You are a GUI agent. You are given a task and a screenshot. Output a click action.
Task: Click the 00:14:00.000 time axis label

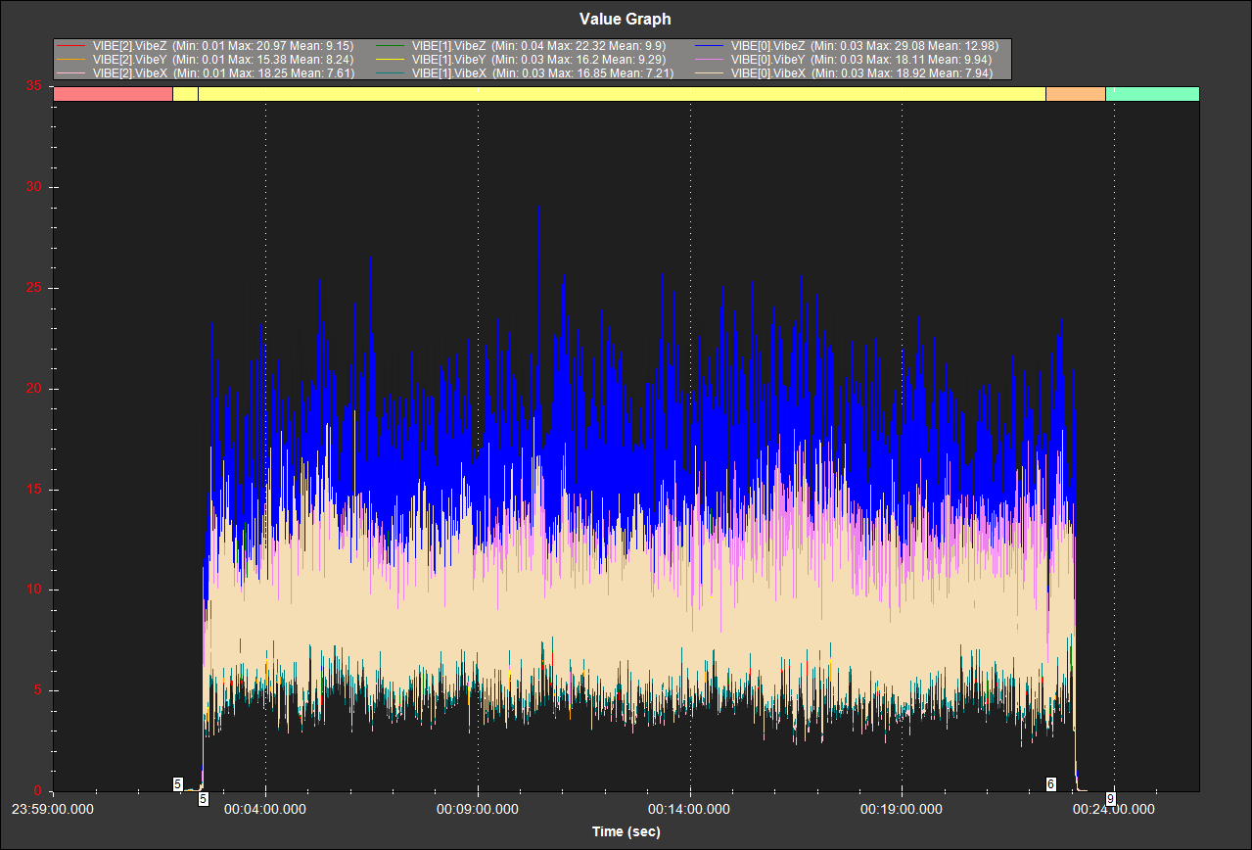[x=690, y=810]
